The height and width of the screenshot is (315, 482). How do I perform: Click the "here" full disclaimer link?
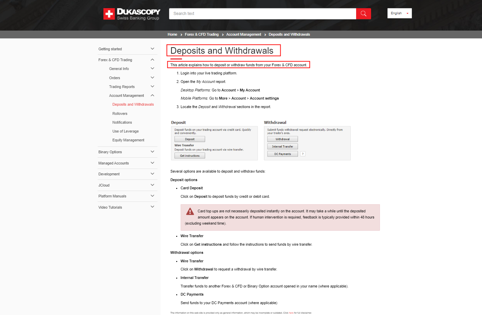pos(291,312)
